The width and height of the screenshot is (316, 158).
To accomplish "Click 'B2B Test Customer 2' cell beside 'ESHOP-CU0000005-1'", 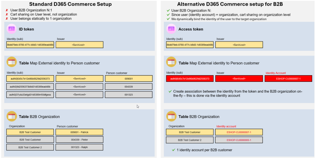I will pyautogui.click(x=190, y=140).
